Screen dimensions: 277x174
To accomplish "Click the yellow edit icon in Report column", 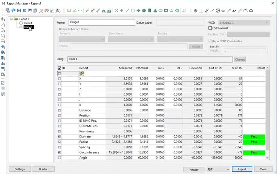I will click(x=82, y=73).
